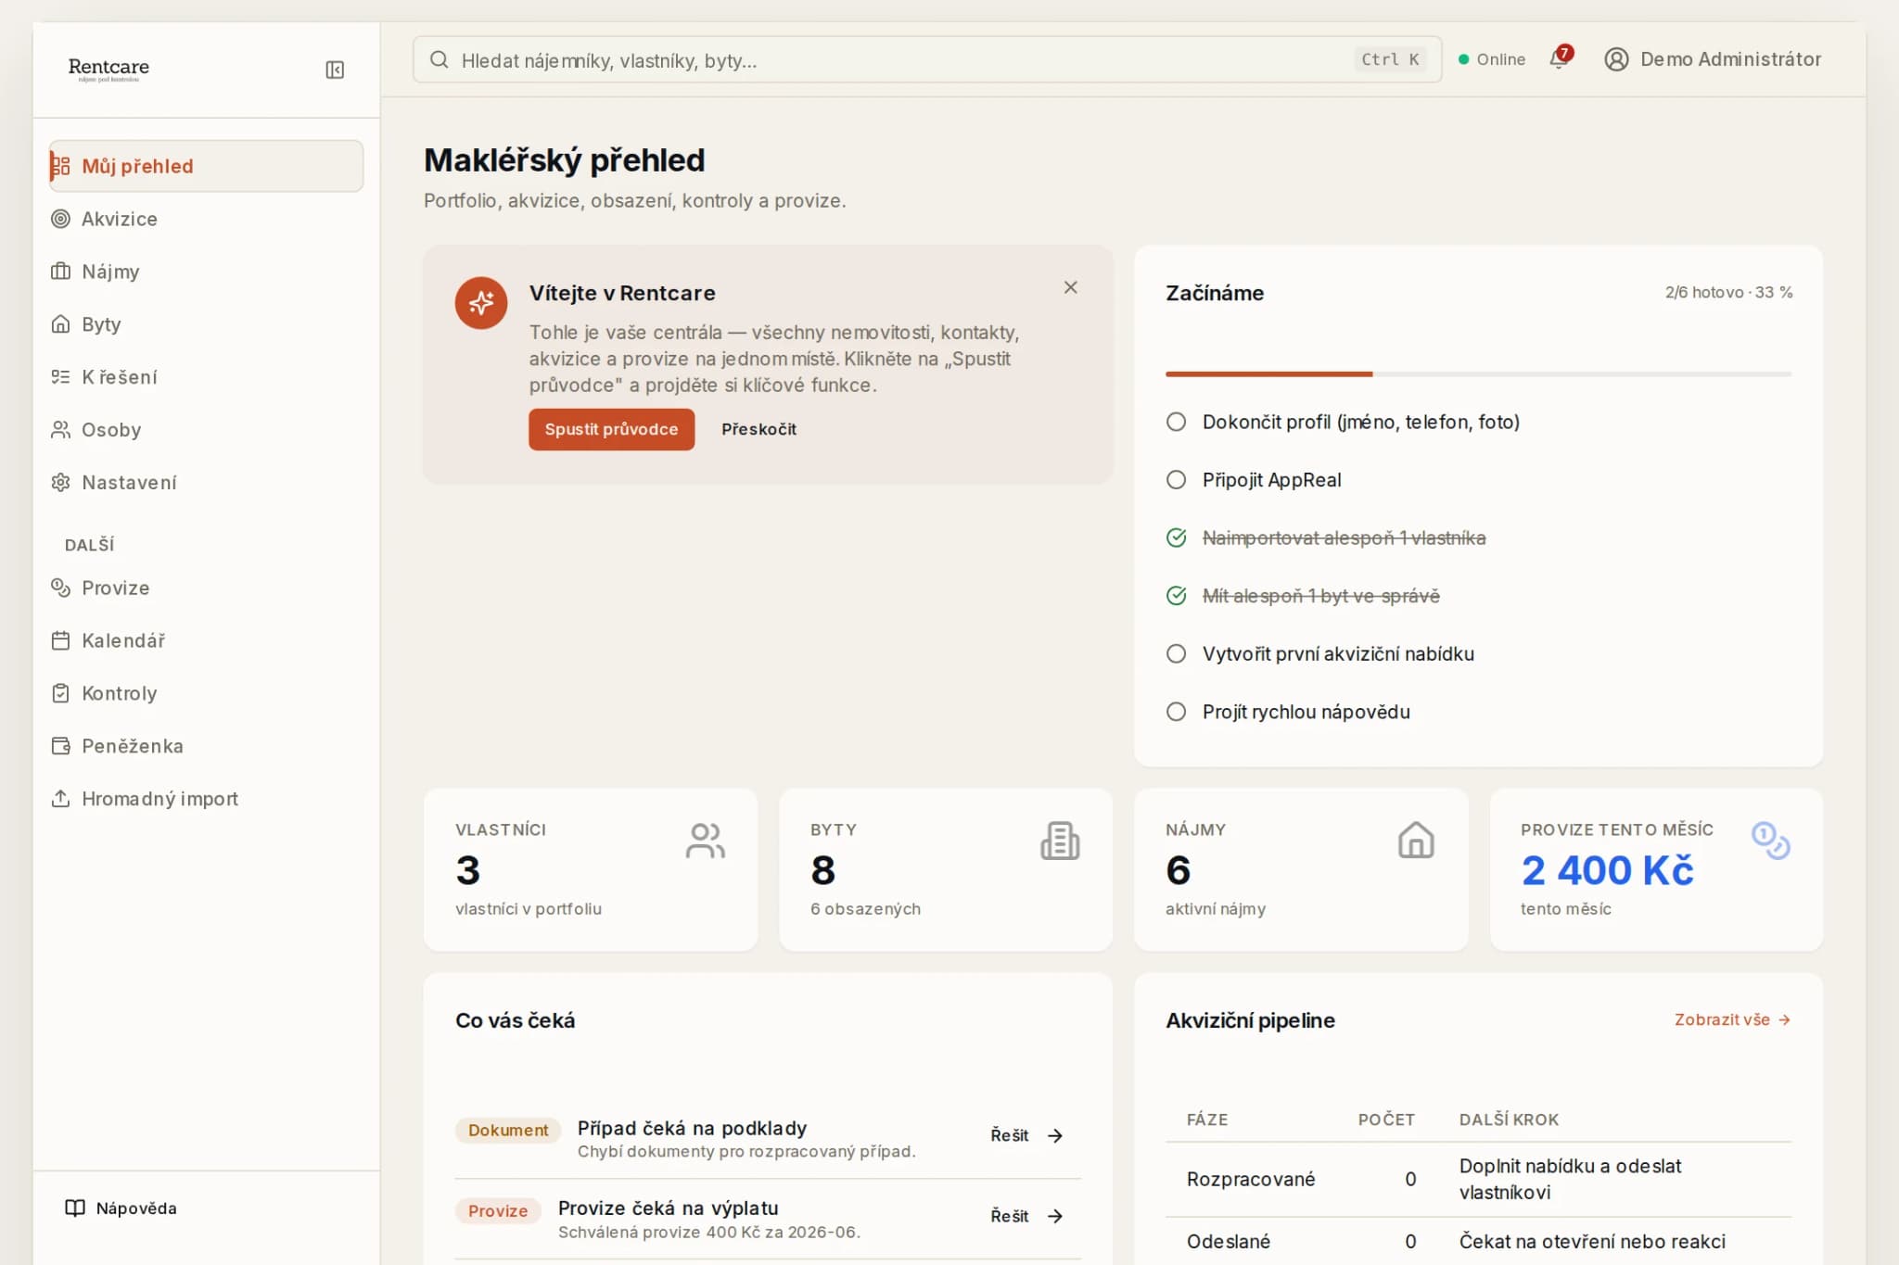This screenshot has width=1899, height=1265.
Task: Click the FÁZE column header
Action: (1207, 1120)
